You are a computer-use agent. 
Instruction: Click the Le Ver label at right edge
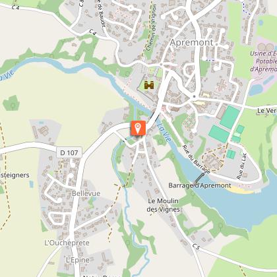pos(267,111)
